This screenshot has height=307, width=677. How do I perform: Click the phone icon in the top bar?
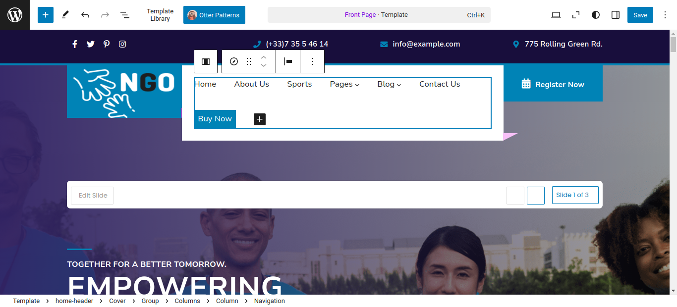coord(257,44)
